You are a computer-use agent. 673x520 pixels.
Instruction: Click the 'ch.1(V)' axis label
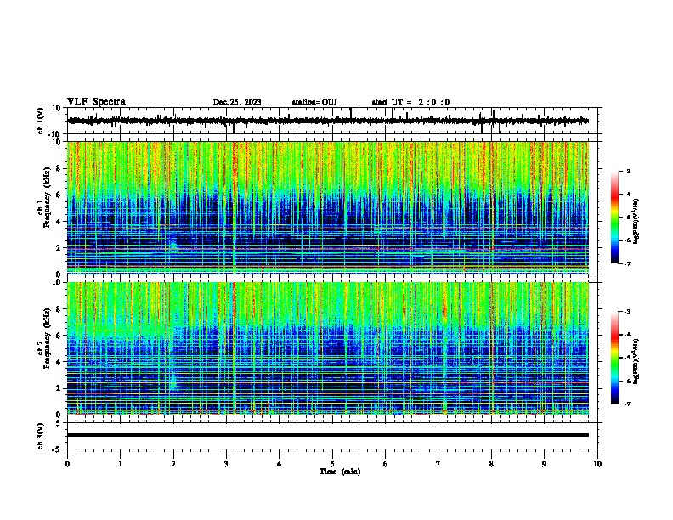(41, 121)
